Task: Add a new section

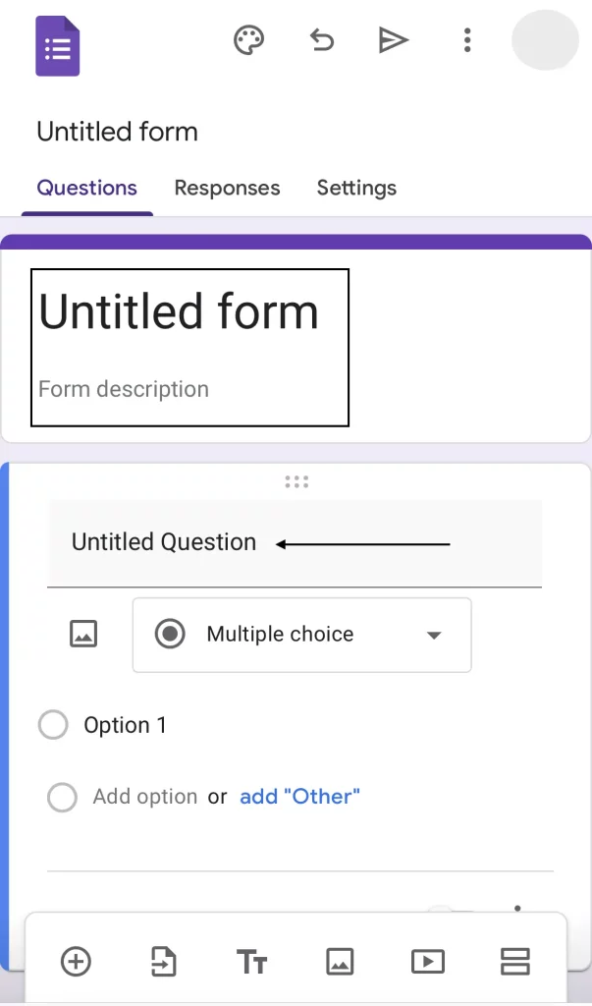Action: tap(515, 961)
